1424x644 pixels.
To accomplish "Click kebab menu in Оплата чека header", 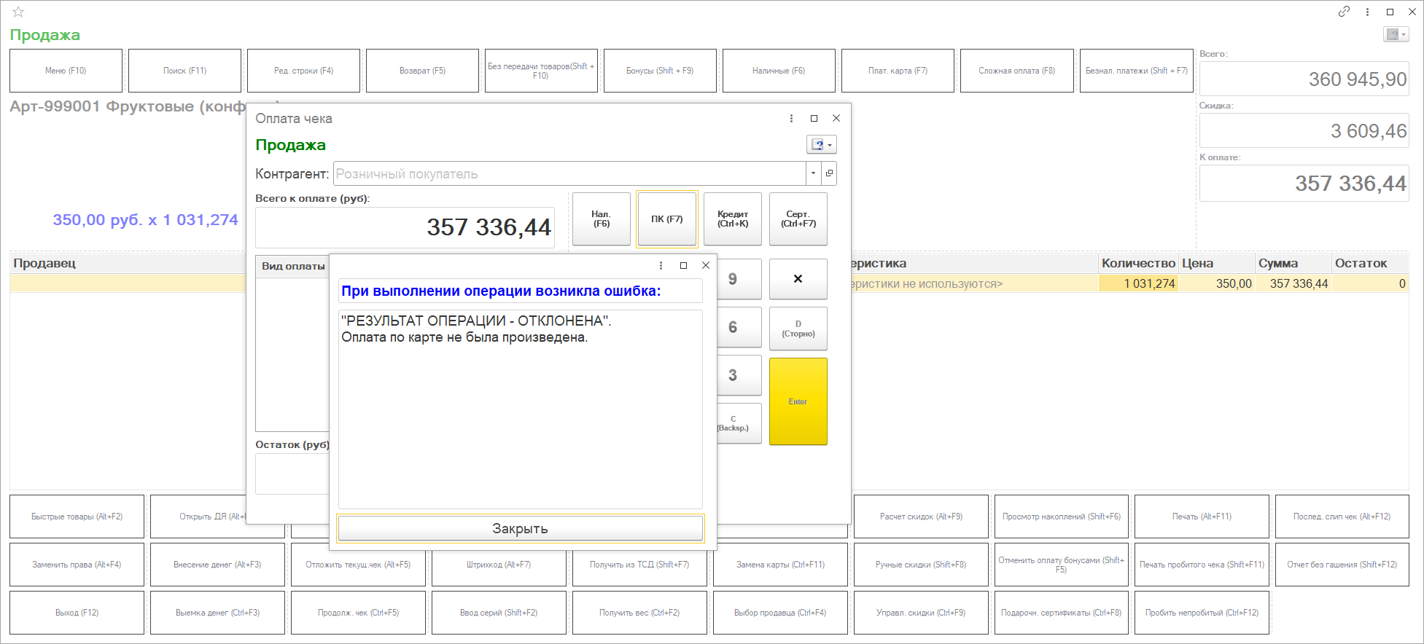I will 791,118.
